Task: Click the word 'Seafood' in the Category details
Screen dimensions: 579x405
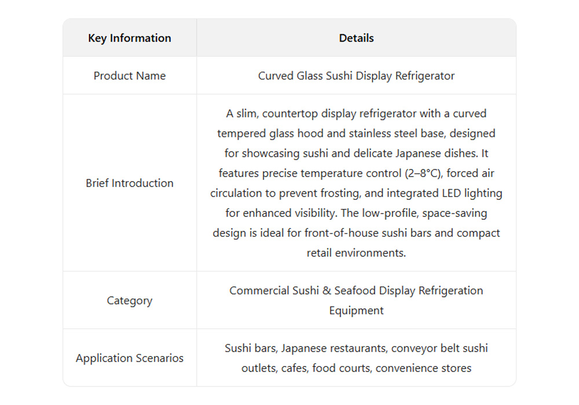Action: [x=354, y=290]
